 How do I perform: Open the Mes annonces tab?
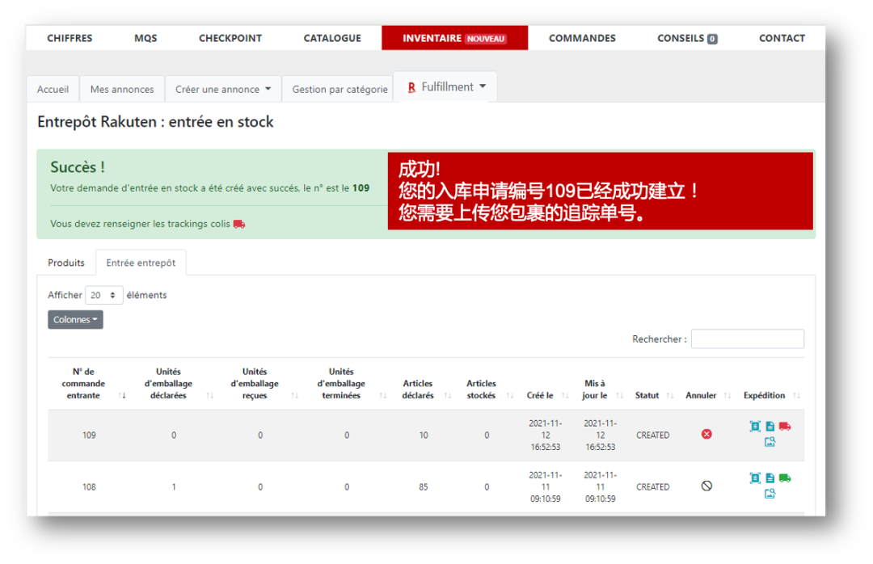coord(122,89)
